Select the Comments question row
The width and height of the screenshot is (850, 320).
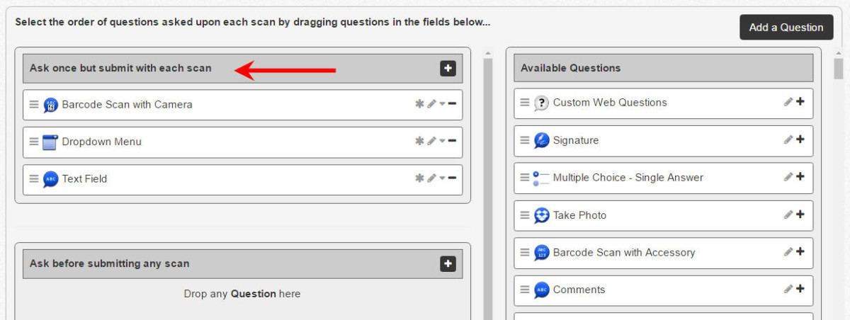point(664,290)
